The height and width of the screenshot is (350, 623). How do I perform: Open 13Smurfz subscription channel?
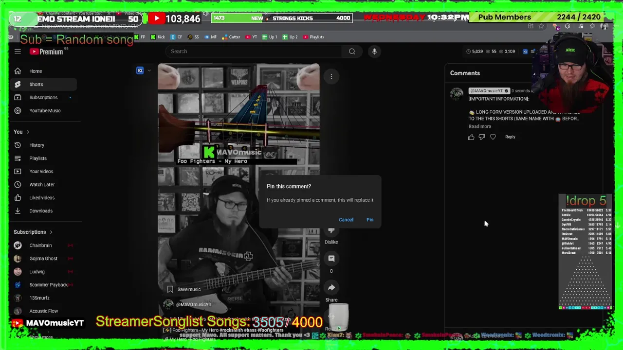click(x=45, y=297)
